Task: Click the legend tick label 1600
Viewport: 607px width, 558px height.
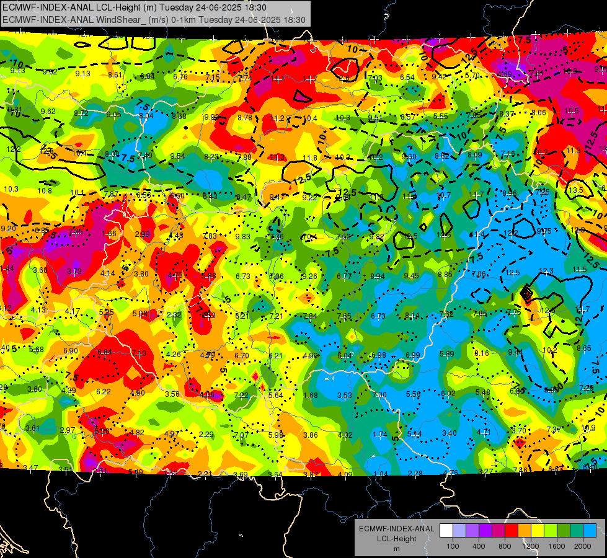Action: [557, 546]
